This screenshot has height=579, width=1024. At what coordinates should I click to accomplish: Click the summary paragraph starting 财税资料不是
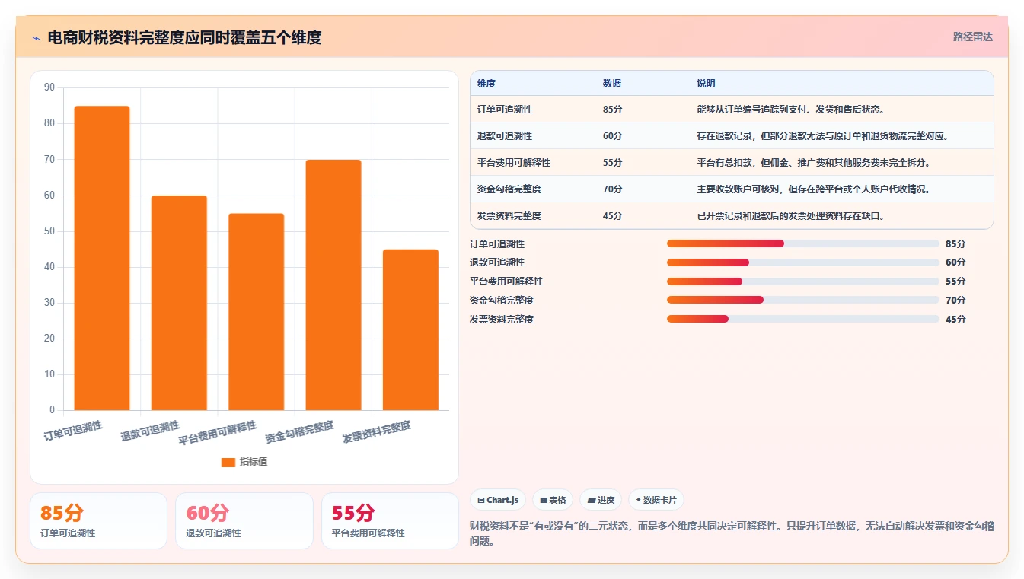point(732,533)
